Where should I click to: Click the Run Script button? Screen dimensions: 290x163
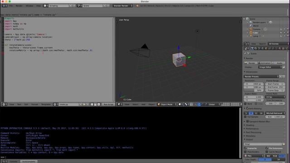108,105
